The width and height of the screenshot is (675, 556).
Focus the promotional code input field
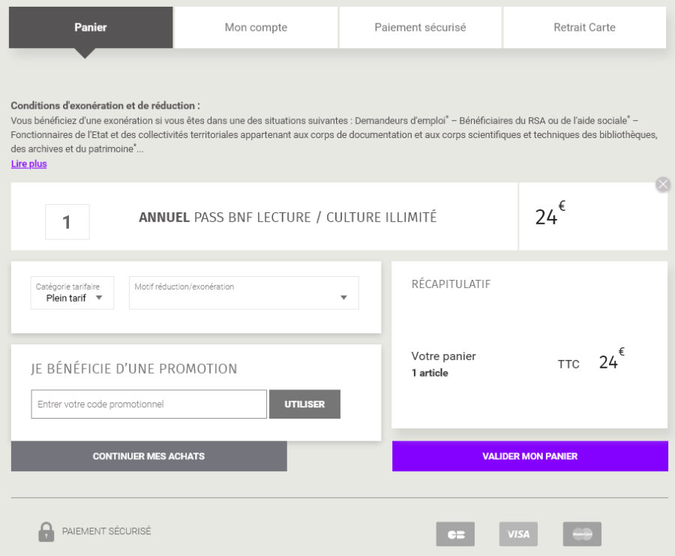148,404
